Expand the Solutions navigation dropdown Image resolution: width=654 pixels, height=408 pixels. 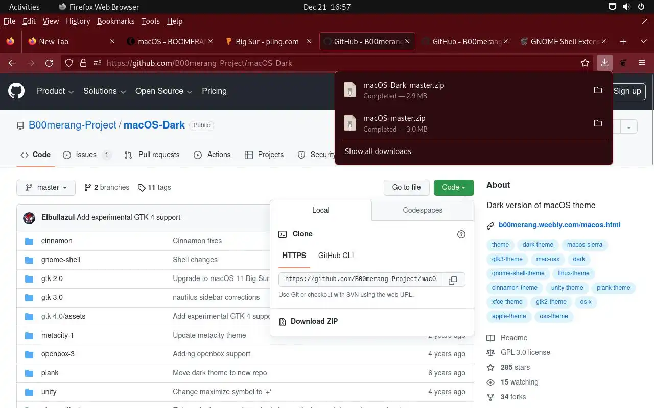pos(105,91)
